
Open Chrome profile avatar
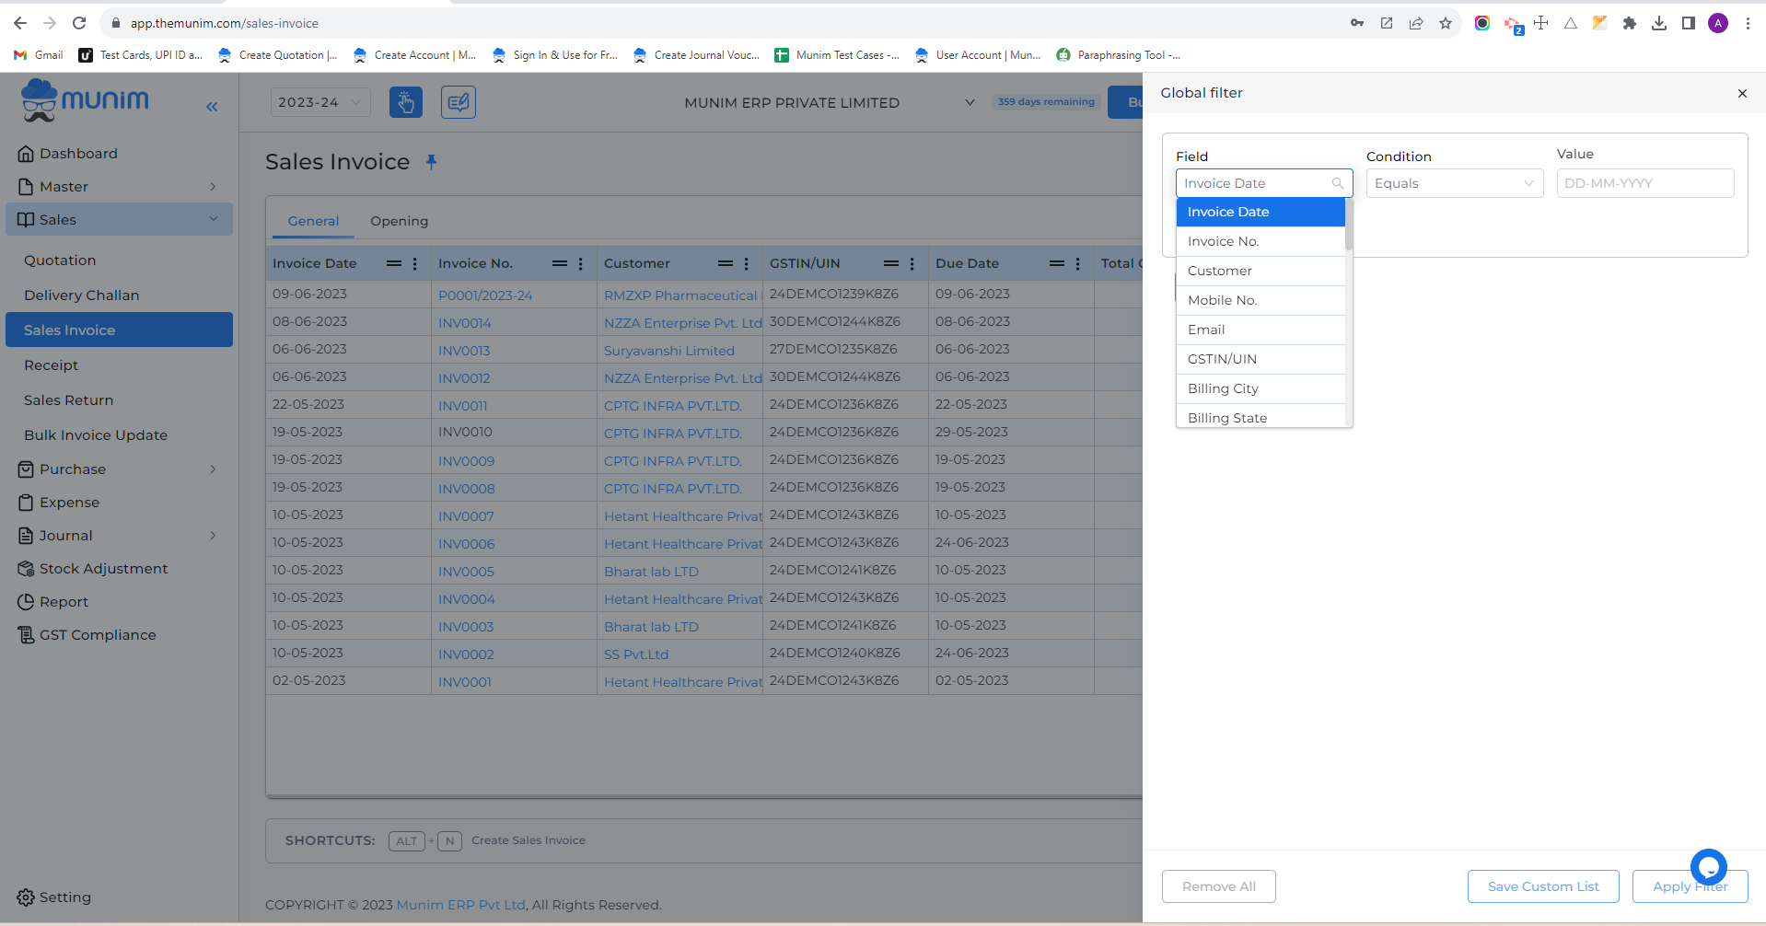(x=1718, y=23)
